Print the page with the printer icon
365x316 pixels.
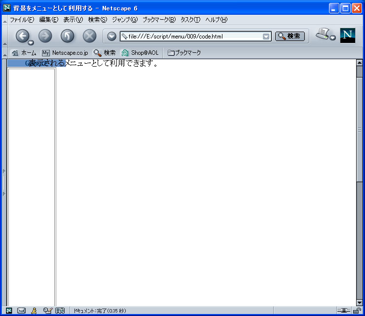coord(323,34)
